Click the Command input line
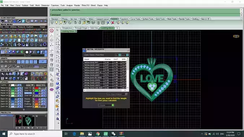 145,15
